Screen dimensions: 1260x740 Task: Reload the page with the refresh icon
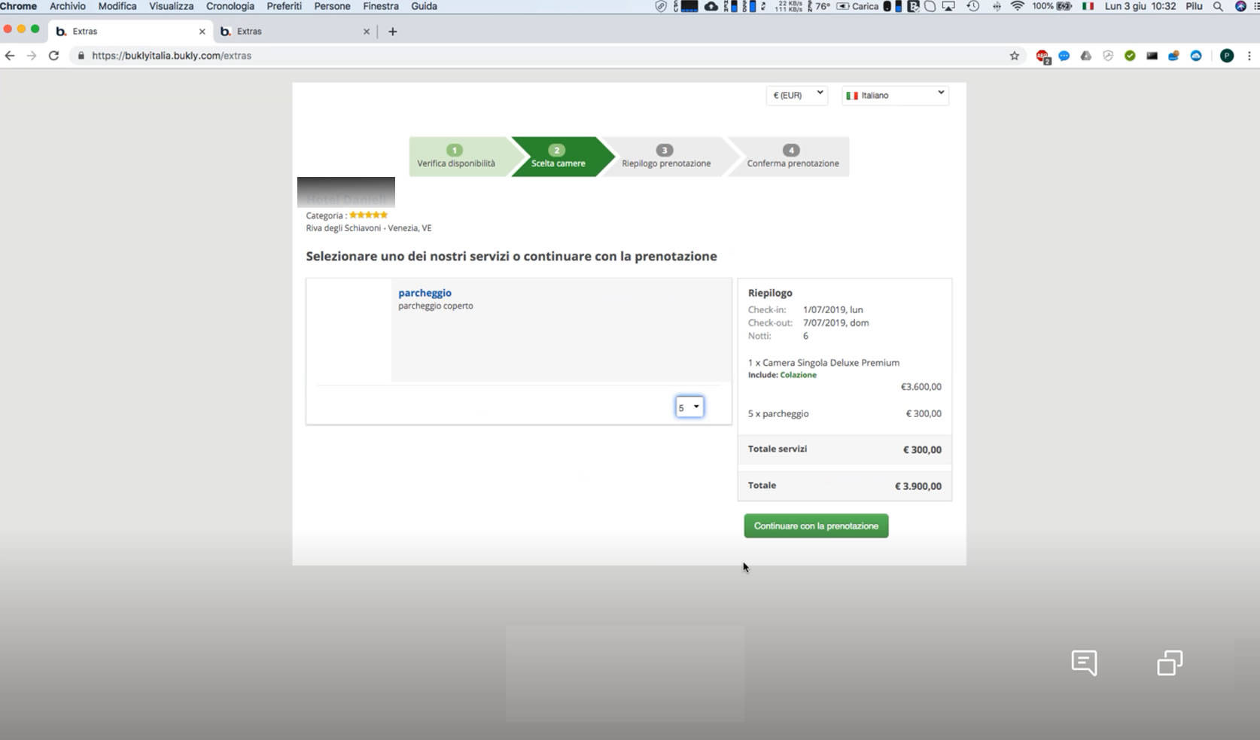[53, 56]
